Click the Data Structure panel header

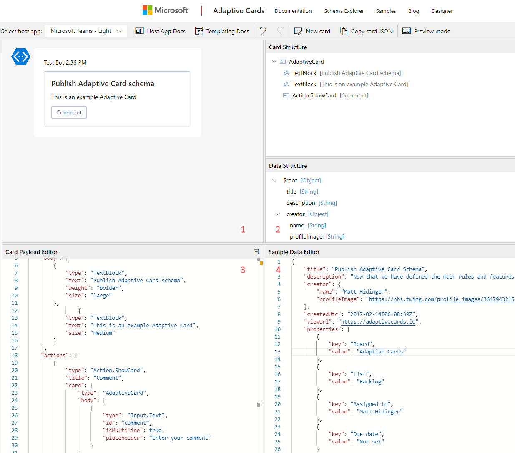point(390,166)
